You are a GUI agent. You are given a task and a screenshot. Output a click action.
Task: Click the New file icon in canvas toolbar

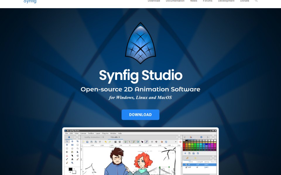pos(83,142)
